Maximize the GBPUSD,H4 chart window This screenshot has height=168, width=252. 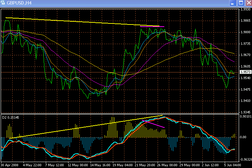point(241,3)
